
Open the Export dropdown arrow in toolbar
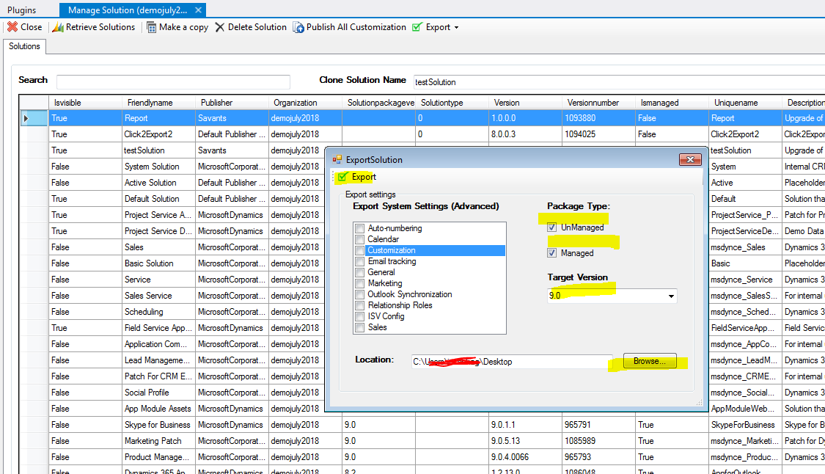point(456,27)
